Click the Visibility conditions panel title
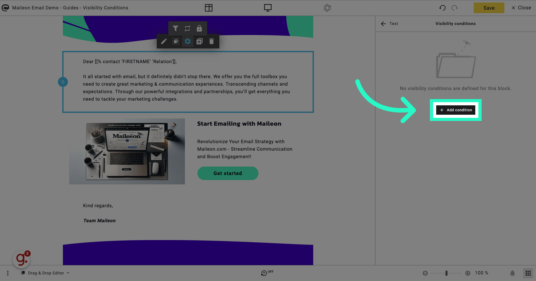 [456, 24]
